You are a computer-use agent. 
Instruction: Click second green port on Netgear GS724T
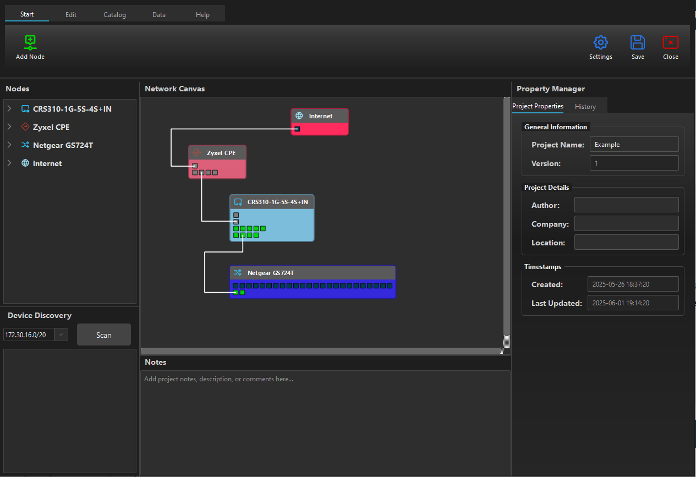click(242, 292)
